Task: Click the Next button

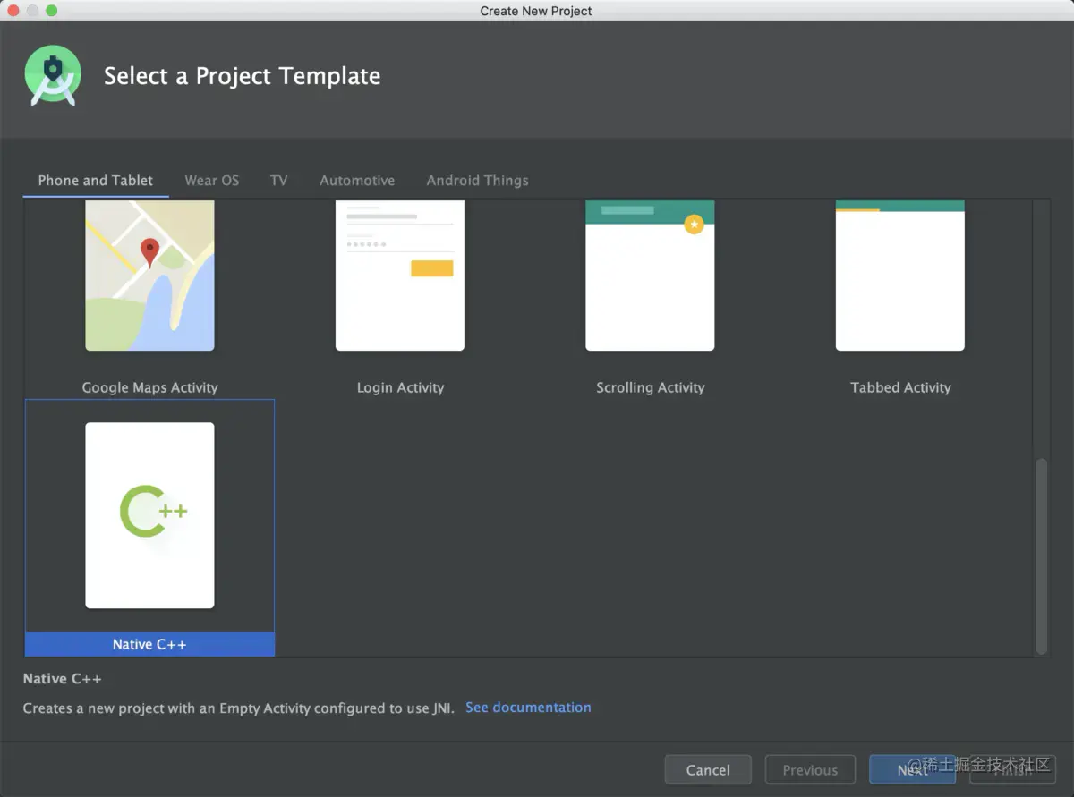Action: [912, 769]
